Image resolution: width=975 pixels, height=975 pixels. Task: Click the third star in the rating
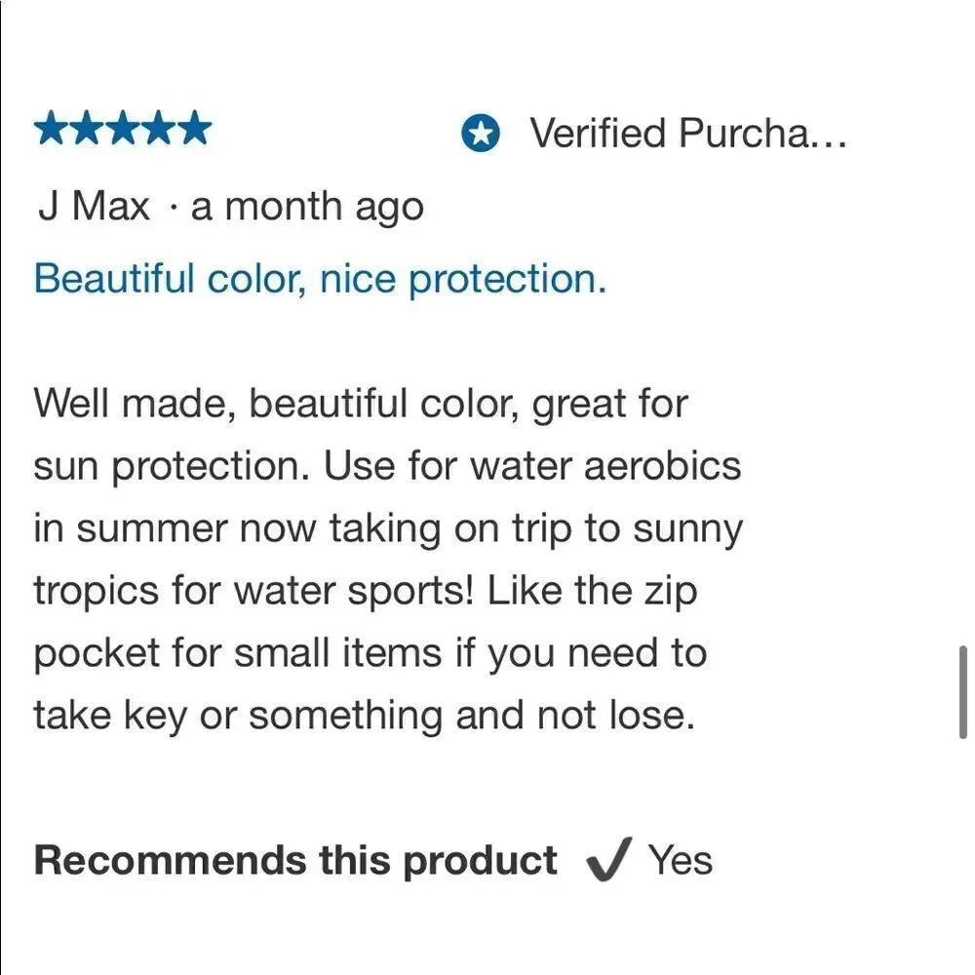(123, 128)
